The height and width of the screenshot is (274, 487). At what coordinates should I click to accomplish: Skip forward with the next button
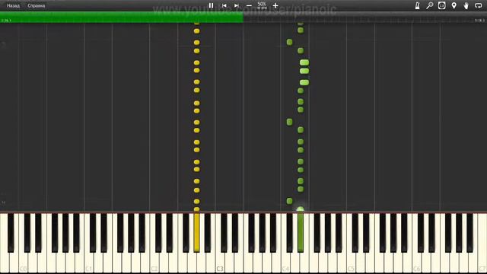(237, 5)
